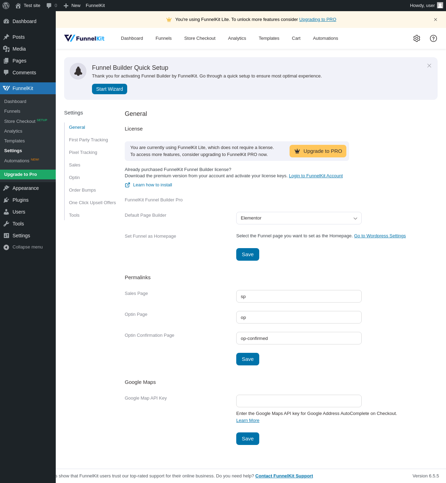Open Templates in FunnelKit header
Viewport: 446px width, 483px height.
tap(269, 38)
